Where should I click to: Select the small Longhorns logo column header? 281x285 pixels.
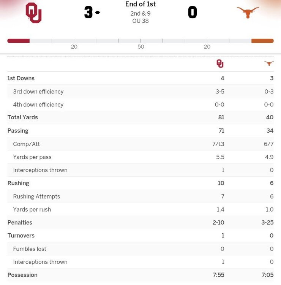pyautogui.click(x=269, y=63)
